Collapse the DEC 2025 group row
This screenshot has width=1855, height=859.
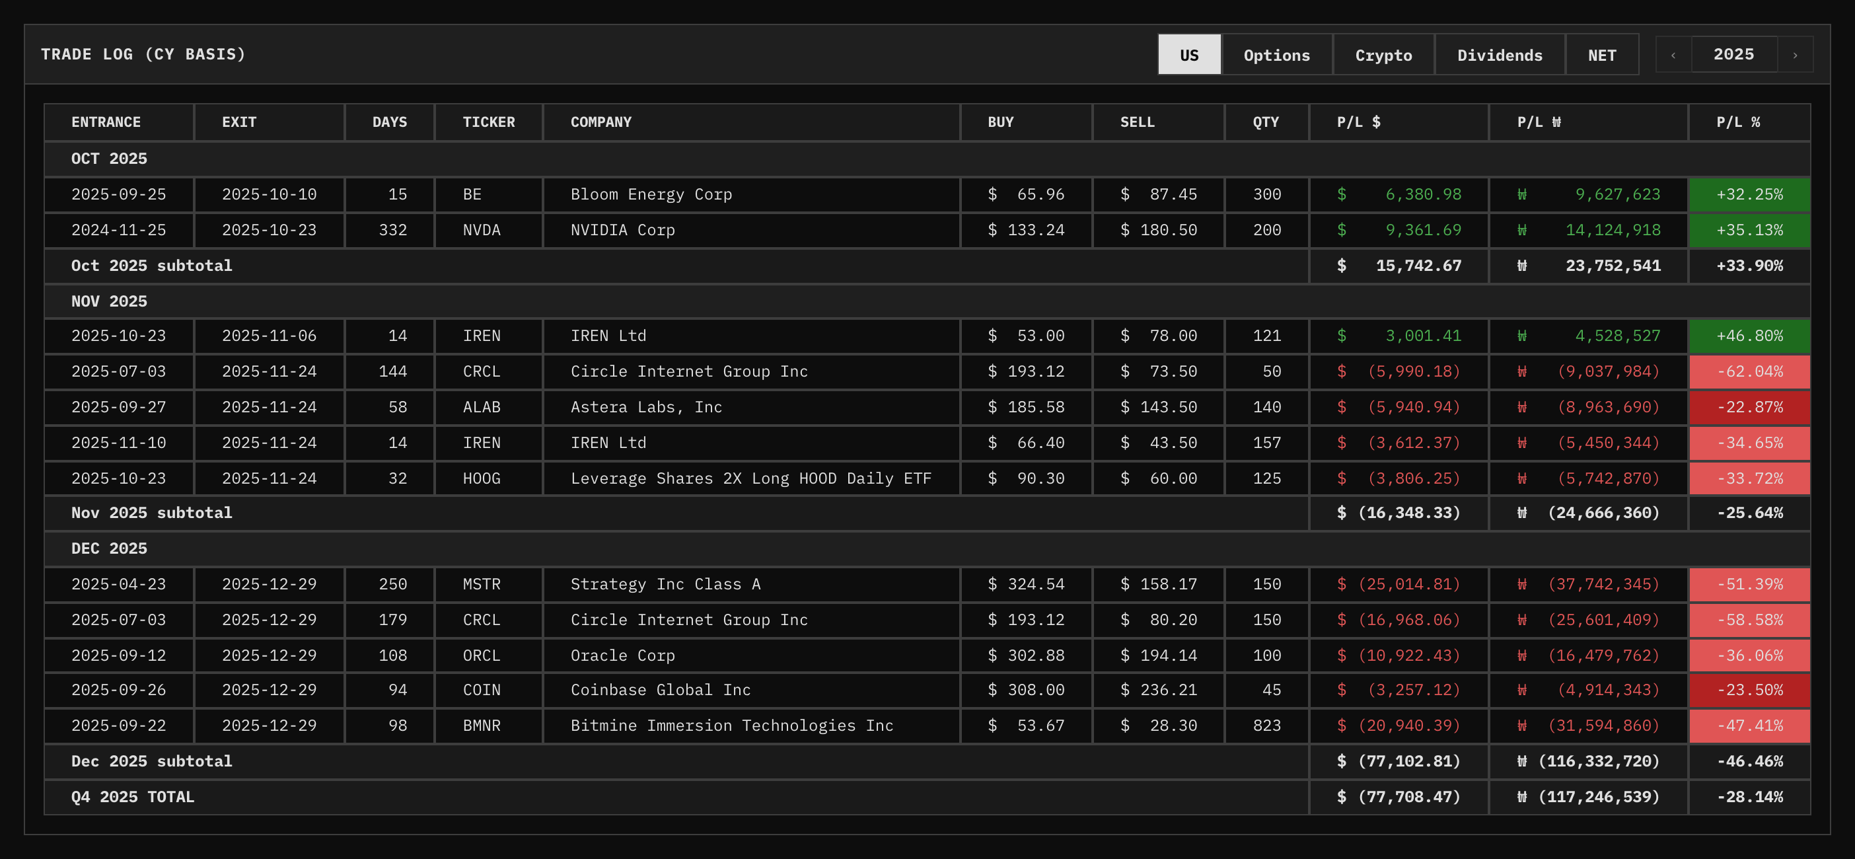927,548
